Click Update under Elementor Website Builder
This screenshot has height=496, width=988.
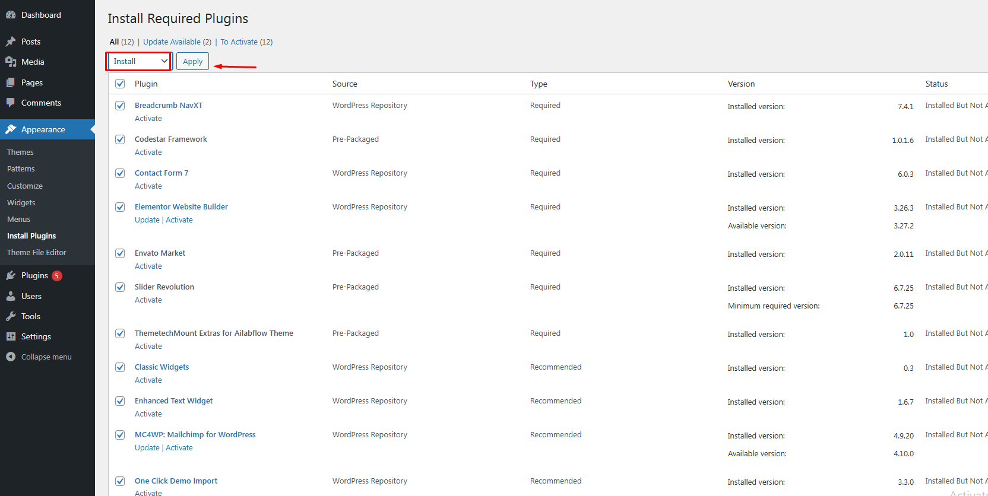[x=147, y=220]
